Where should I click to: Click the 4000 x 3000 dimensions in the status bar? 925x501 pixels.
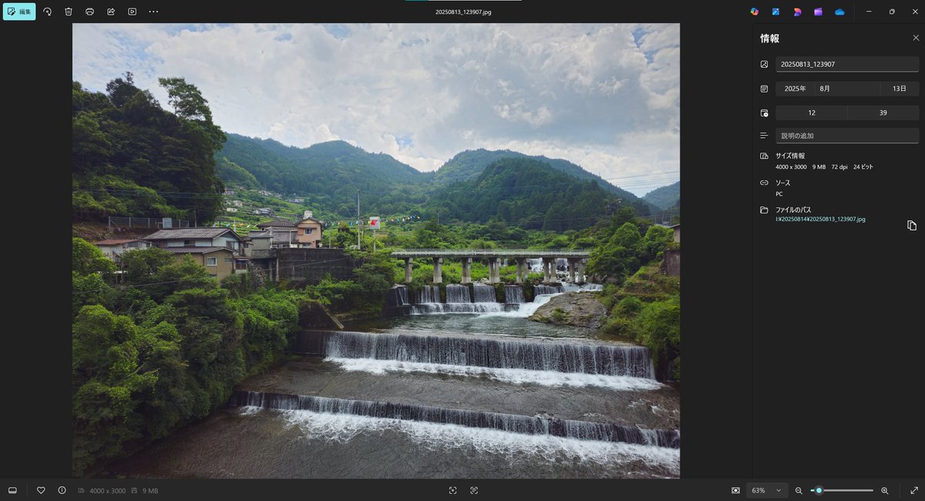107,490
